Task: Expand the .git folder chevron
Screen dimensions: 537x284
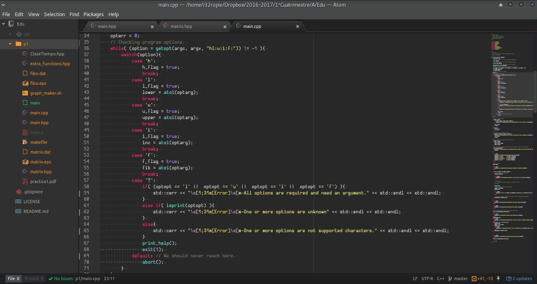Action: tap(10, 34)
